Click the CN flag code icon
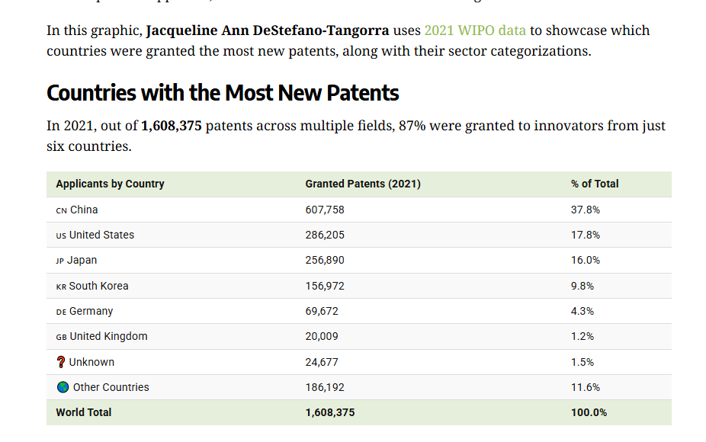Image resolution: width=706 pixels, height=442 pixels. [x=62, y=210]
